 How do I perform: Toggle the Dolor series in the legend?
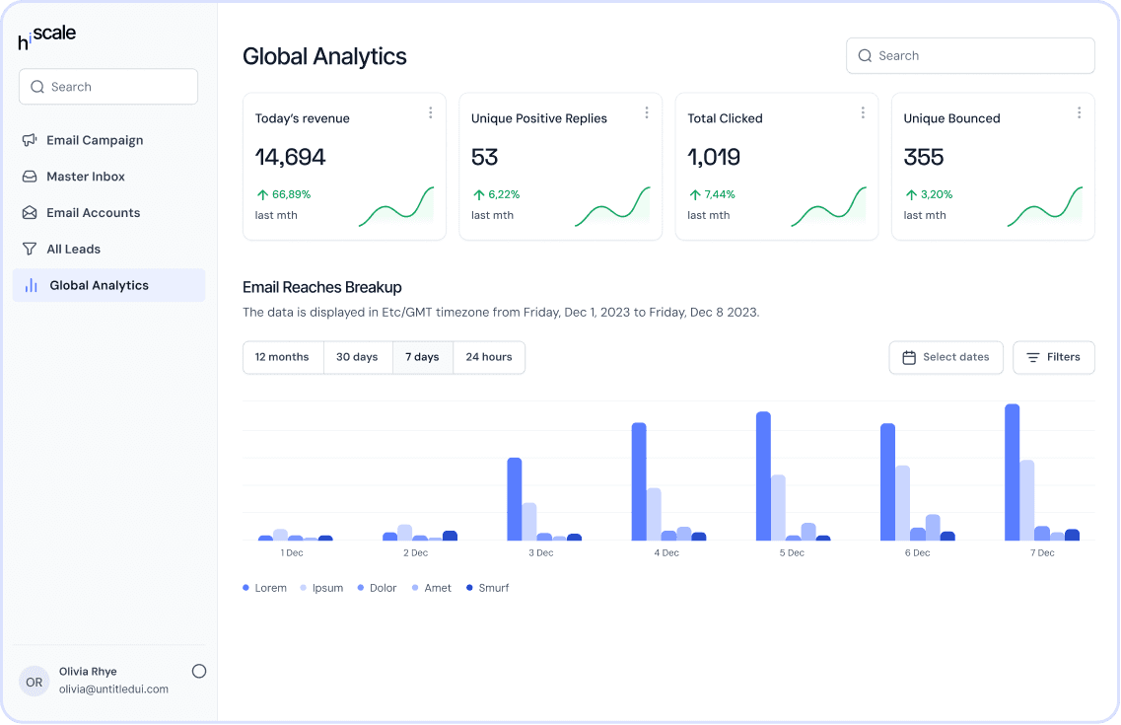[377, 588]
